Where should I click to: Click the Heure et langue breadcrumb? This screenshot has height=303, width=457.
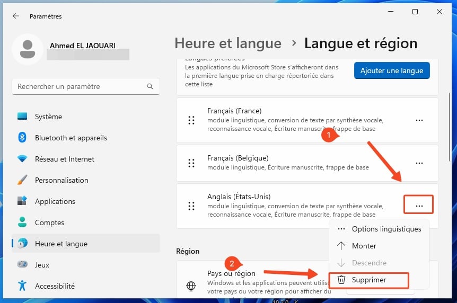coord(228,43)
